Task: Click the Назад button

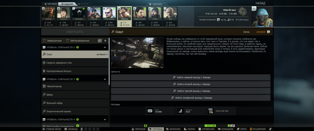Action: click(x=260, y=3)
